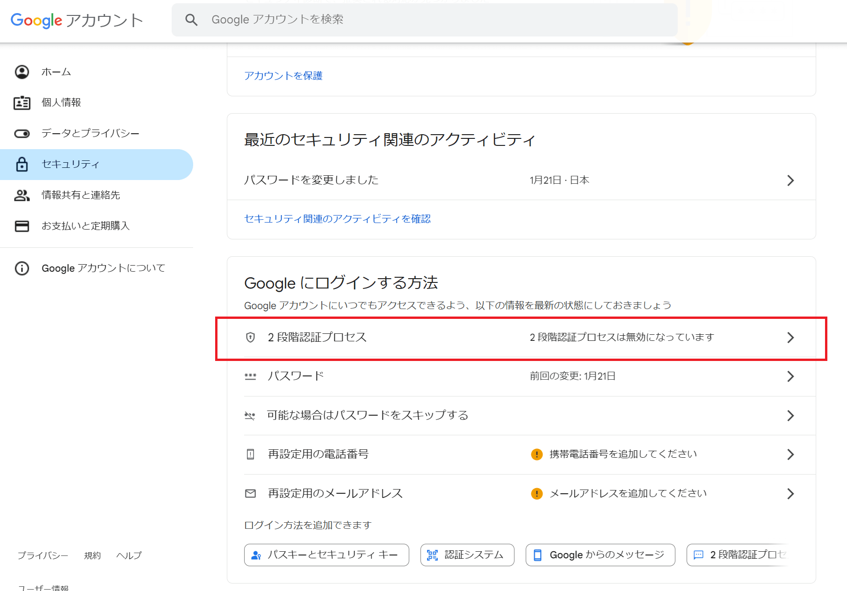Click the お支払いと定期購入 card icon
This screenshot has height=591, width=847.
pyautogui.click(x=22, y=226)
